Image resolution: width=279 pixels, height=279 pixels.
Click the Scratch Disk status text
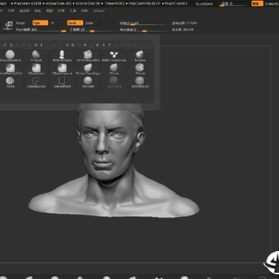88,4
